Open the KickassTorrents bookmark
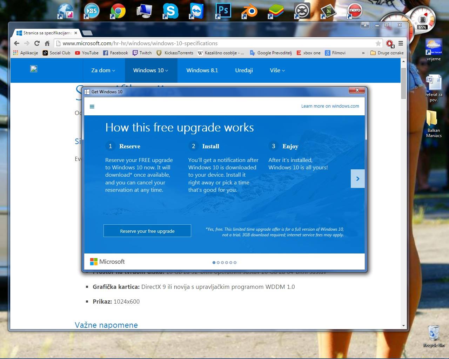This screenshot has width=449, height=359. [175, 53]
